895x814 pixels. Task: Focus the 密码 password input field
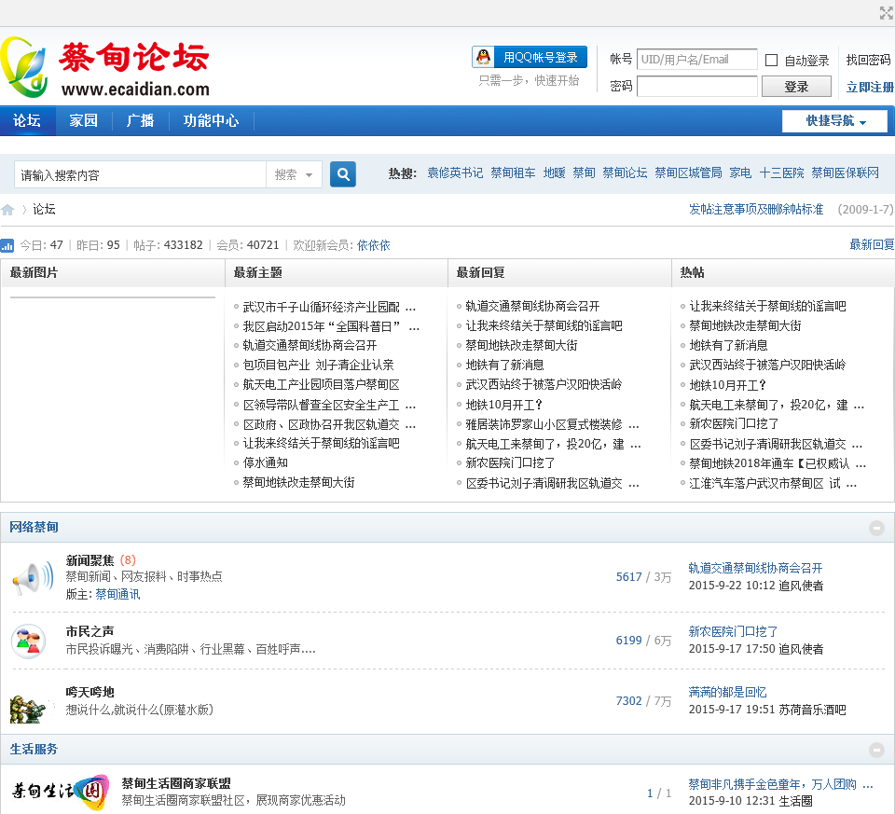coord(697,87)
